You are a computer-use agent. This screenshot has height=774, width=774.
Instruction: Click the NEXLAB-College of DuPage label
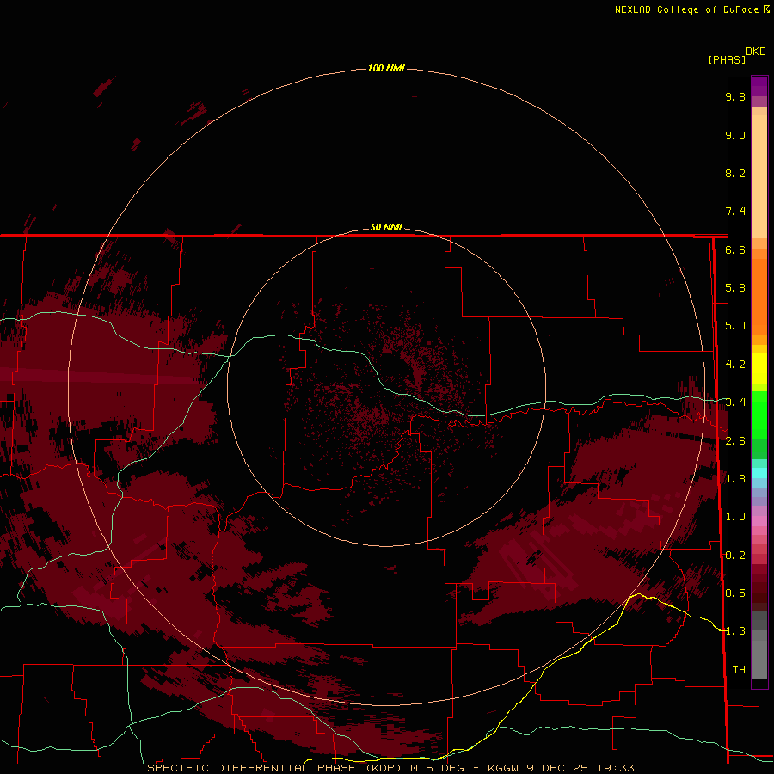(691, 9)
